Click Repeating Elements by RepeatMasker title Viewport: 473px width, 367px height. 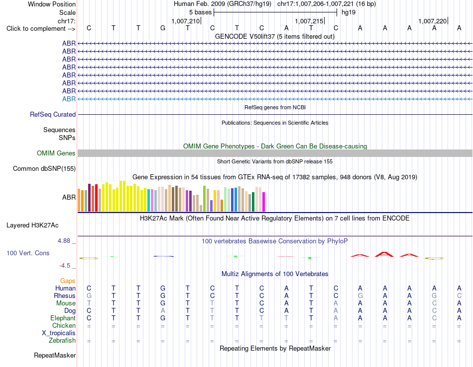[x=275, y=349]
